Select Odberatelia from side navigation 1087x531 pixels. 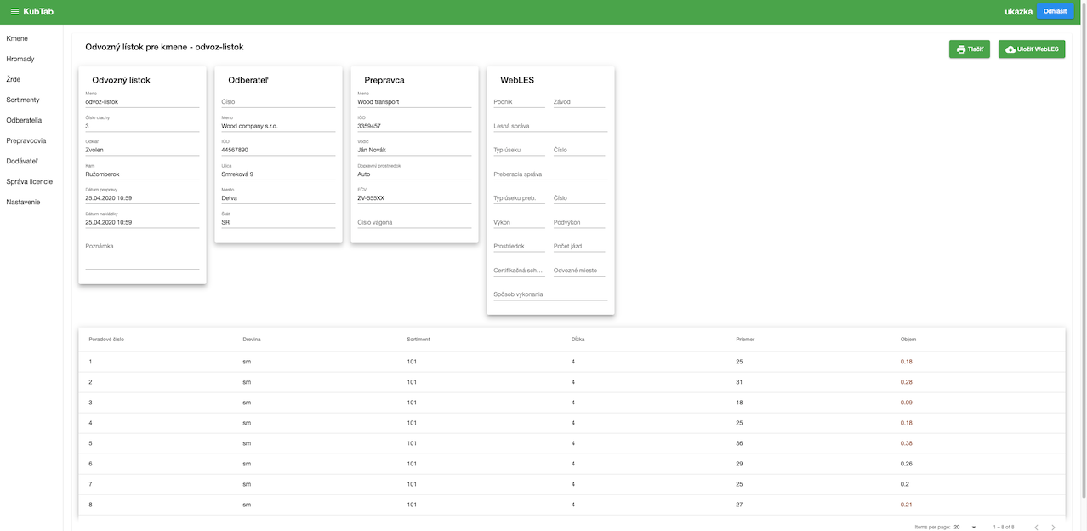coord(24,120)
